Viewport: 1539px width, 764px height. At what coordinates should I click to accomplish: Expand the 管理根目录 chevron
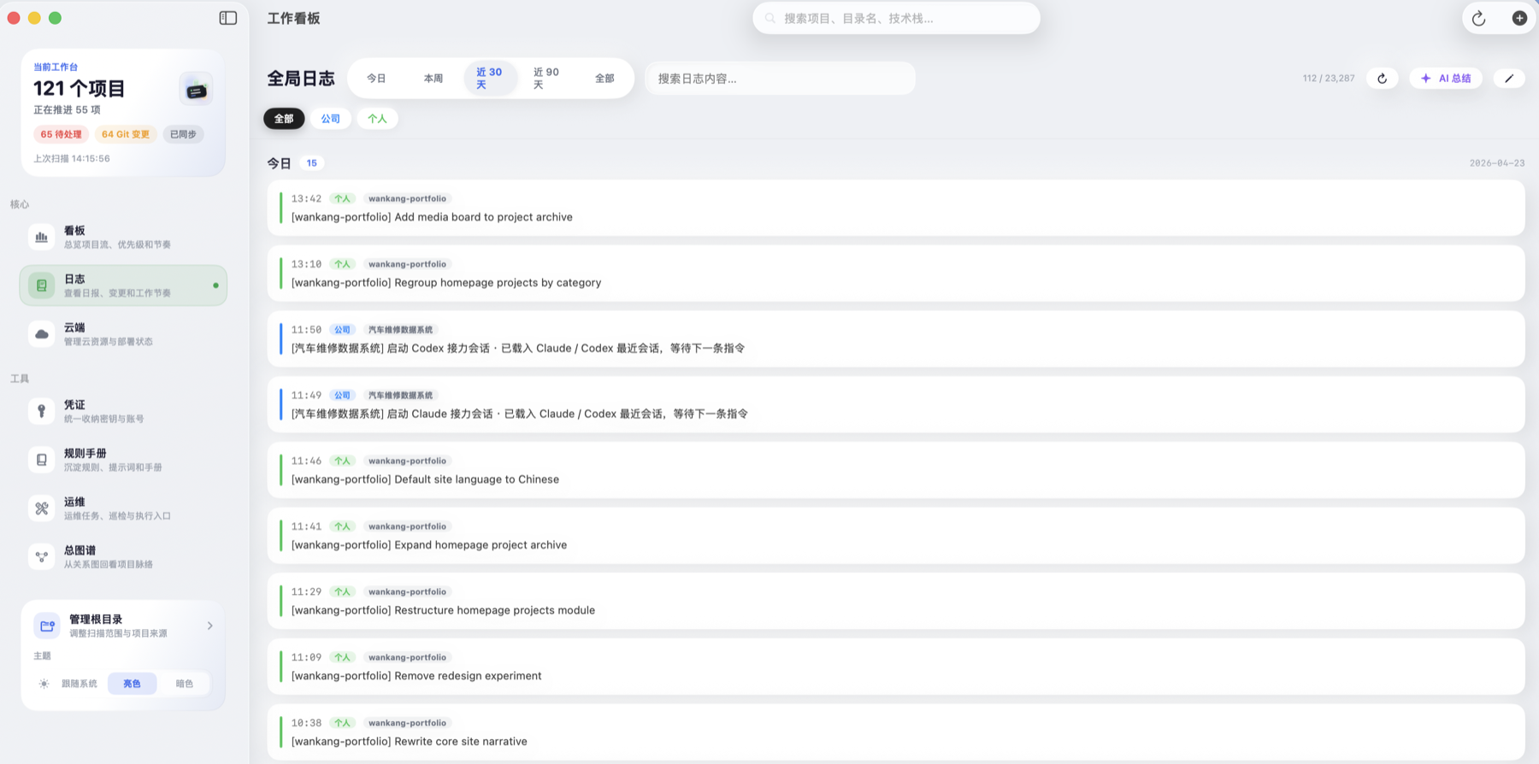[x=209, y=626]
